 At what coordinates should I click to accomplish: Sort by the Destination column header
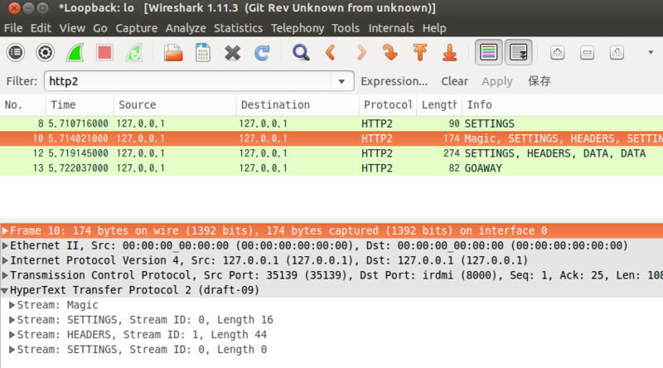(298, 105)
